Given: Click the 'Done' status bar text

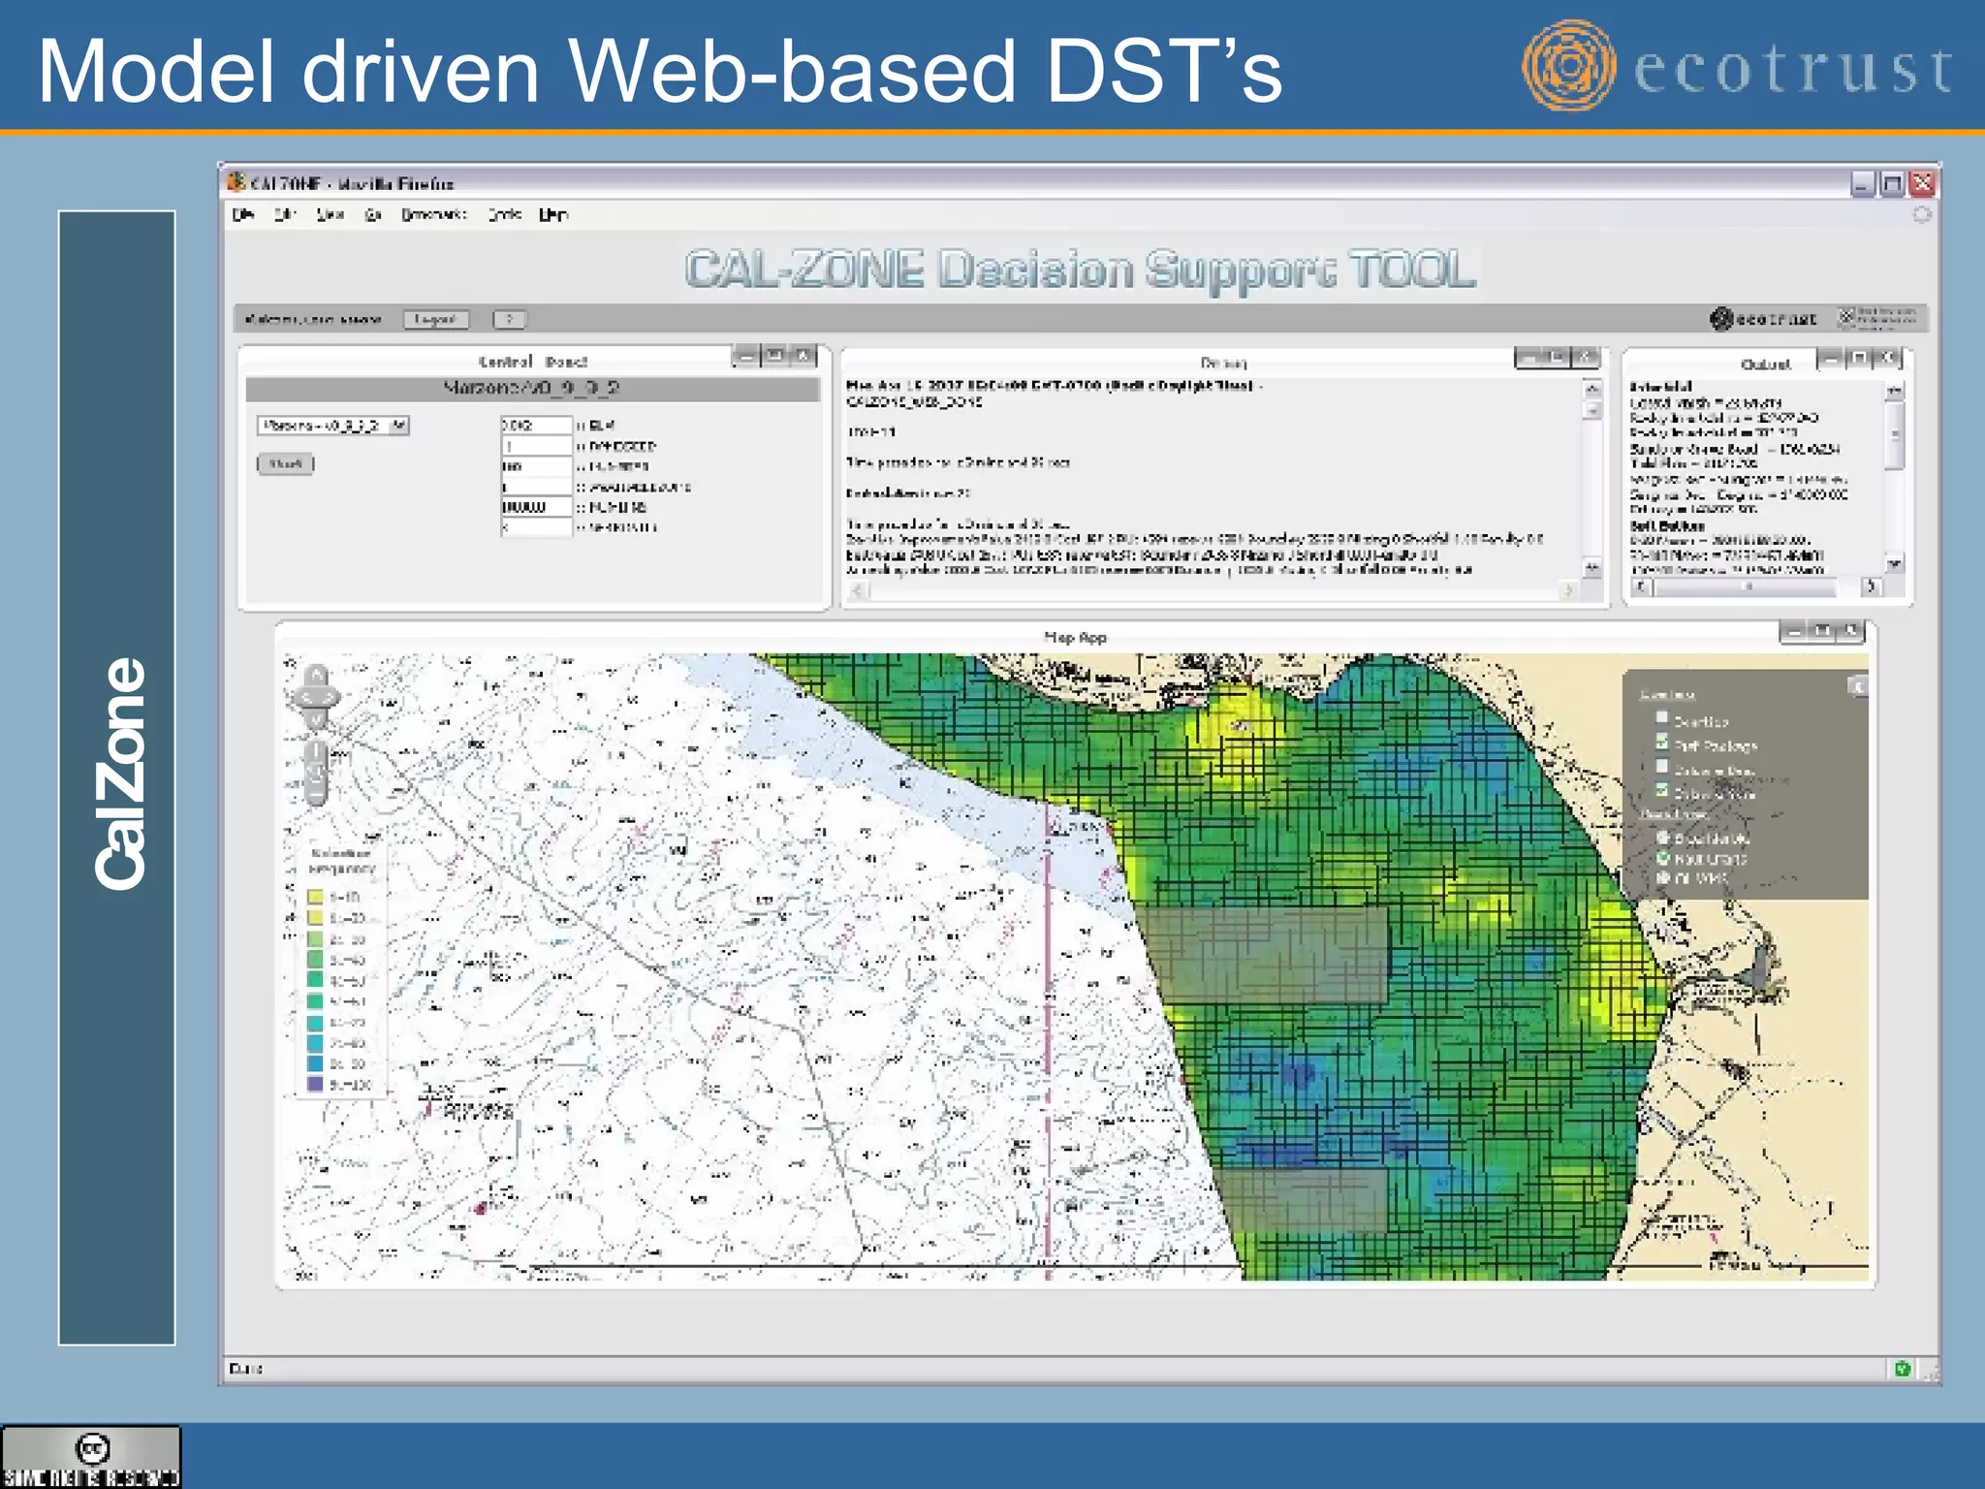Looking at the screenshot, I should point(246,1369).
